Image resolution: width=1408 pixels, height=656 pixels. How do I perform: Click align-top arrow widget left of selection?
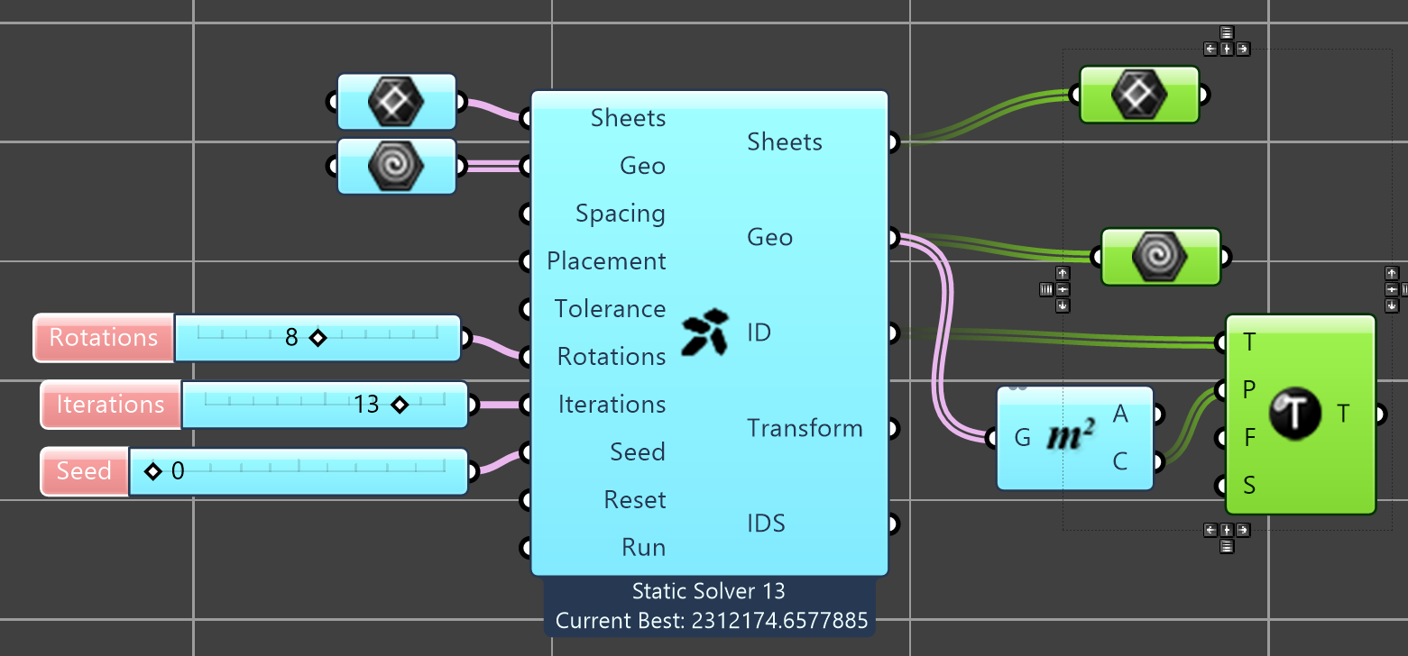[1063, 273]
